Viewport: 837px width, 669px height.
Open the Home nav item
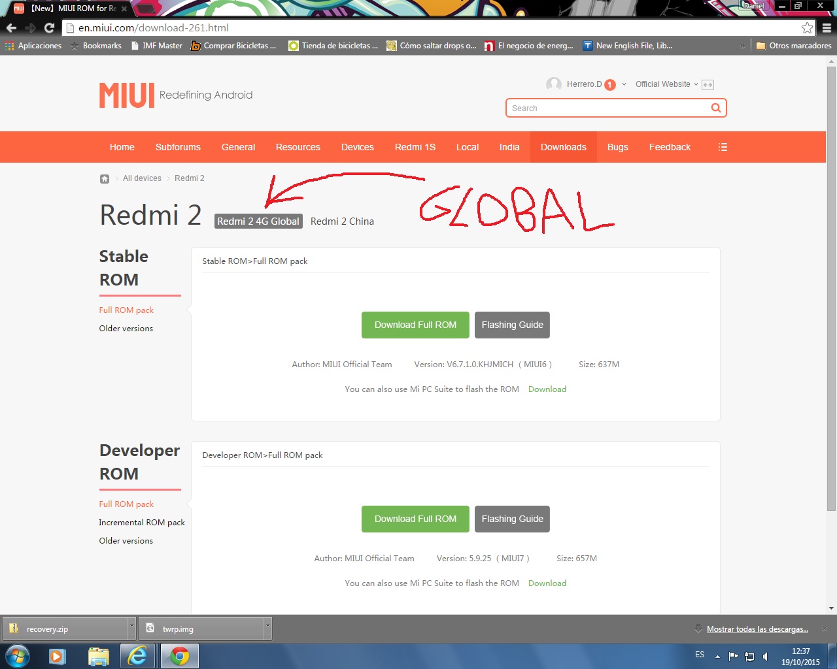coord(122,147)
